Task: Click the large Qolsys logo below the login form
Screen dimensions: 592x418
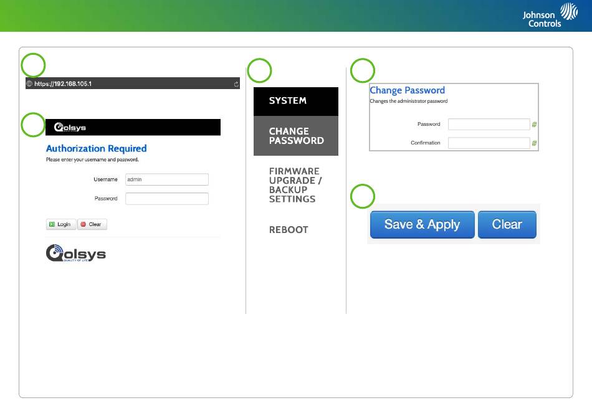Action: pos(76,253)
